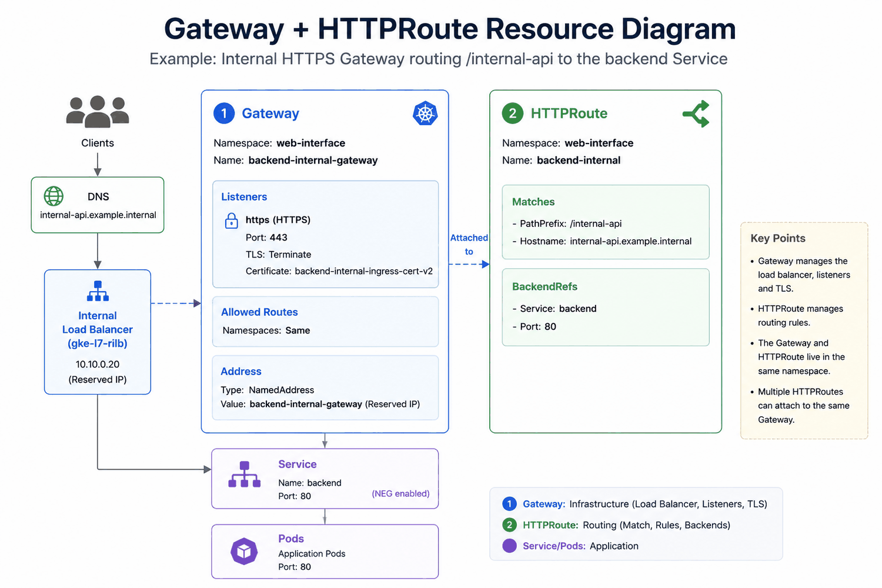Click the 'Attached to' arrow label
882x588 pixels.
pyautogui.click(x=469, y=245)
